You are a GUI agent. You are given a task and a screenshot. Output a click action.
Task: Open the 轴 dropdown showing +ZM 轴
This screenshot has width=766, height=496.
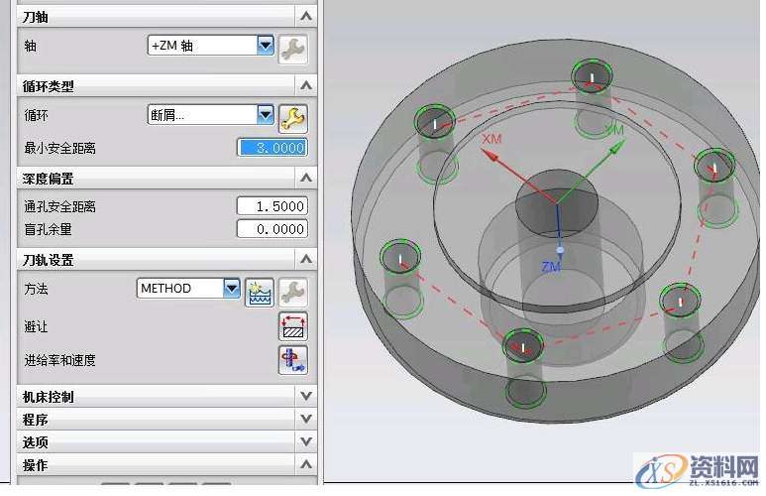[x=265, y=46]
